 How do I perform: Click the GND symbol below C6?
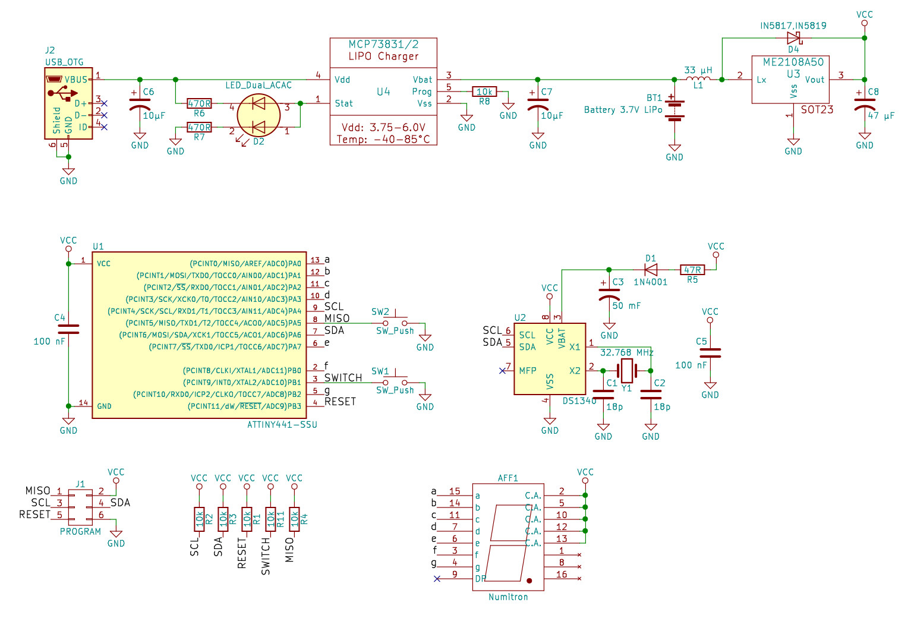[140, 139]
